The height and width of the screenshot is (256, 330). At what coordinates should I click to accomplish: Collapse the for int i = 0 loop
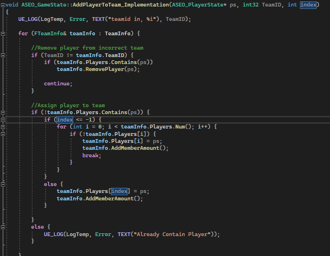point(3,127)
